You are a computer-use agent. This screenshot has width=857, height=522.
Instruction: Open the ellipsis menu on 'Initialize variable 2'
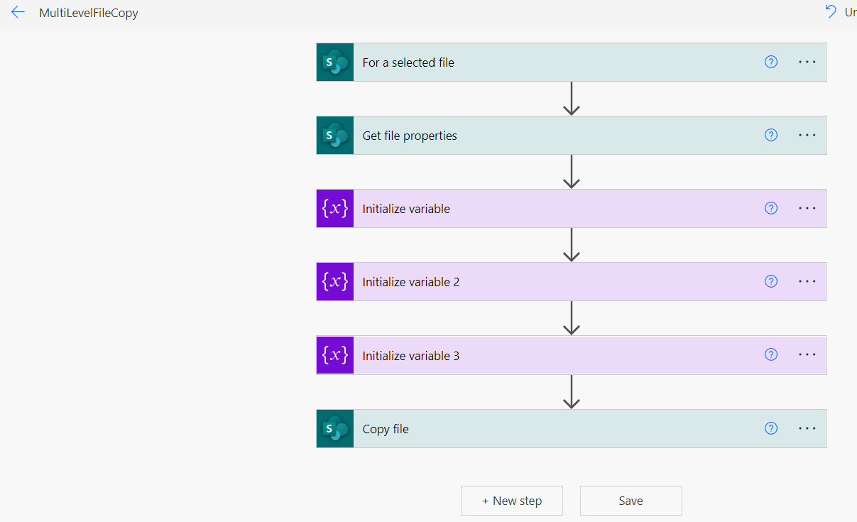point(807,281)
